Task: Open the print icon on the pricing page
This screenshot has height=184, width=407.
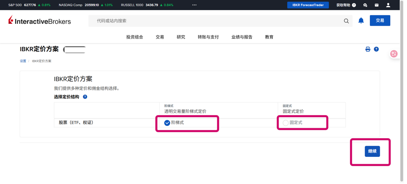Action: point(368,49)
